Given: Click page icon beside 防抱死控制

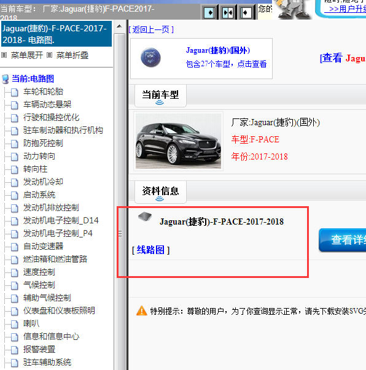Looking at the screenshot, I should click(15, 144).
